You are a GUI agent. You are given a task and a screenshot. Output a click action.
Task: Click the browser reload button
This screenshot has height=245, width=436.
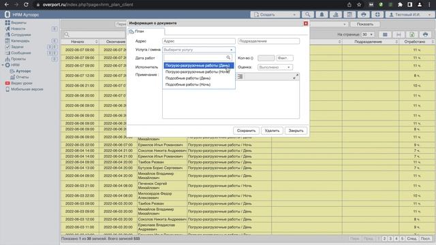coord(26,5)
